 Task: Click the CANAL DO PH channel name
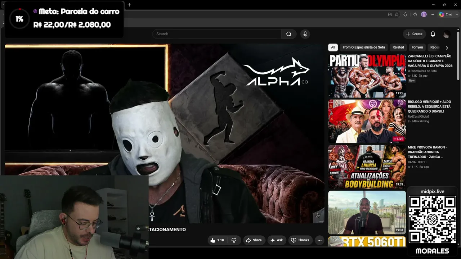pos(417,162)
